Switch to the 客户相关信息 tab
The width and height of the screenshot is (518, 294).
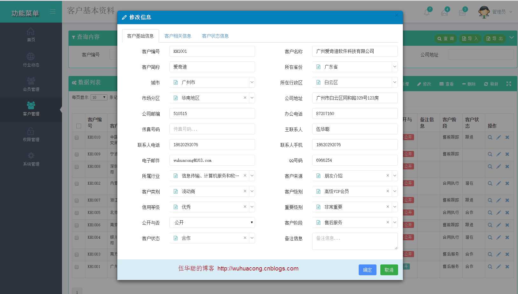click(x=178, y=36)
